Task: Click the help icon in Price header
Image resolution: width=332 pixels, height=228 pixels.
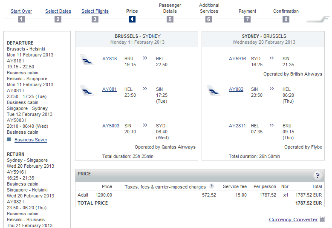Action: coord(318,175)
